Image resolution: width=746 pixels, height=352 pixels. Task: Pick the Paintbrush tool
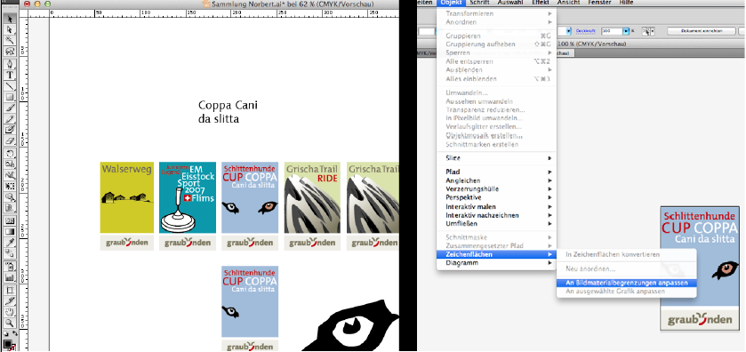coord(10,108)
